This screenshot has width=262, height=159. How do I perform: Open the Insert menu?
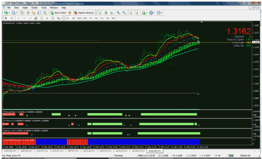[x=25, y=8]
